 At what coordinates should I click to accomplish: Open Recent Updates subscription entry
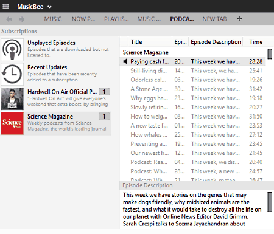55,74
